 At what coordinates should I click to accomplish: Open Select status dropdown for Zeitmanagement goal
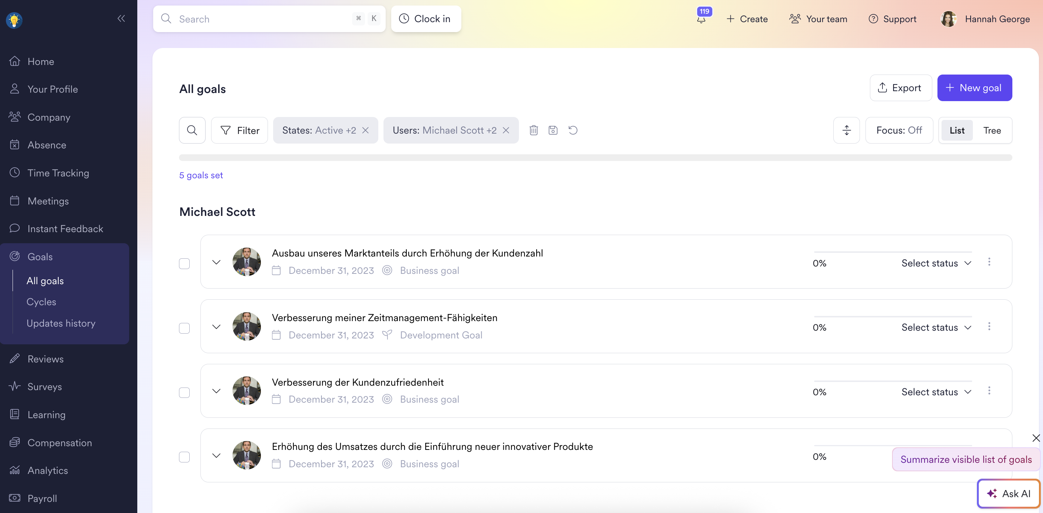[936, 327]
